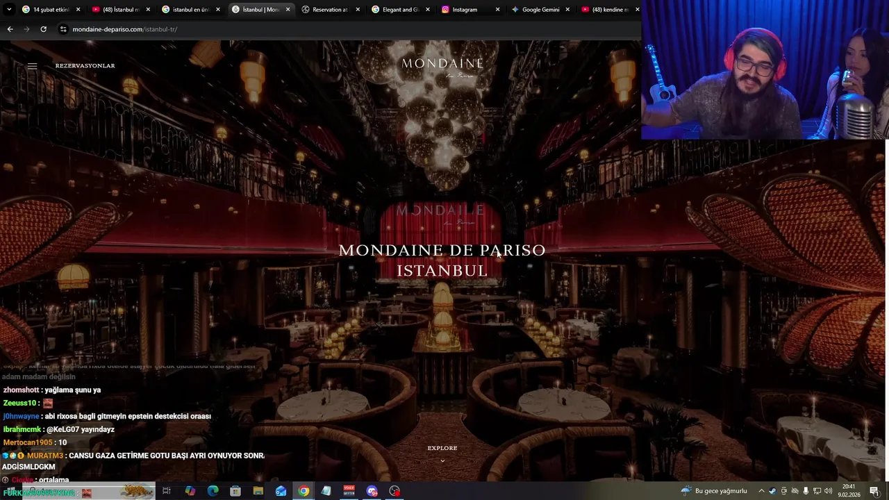Open Microsoft Store from the taskbar
Viewport: 889px width, 500px height.
click(235, 491)
